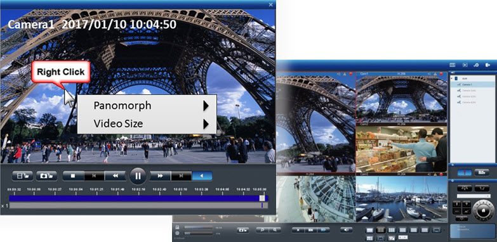Toggle the highlighted blue alarm button
This screenshot has width=497, height=242.
465,172
